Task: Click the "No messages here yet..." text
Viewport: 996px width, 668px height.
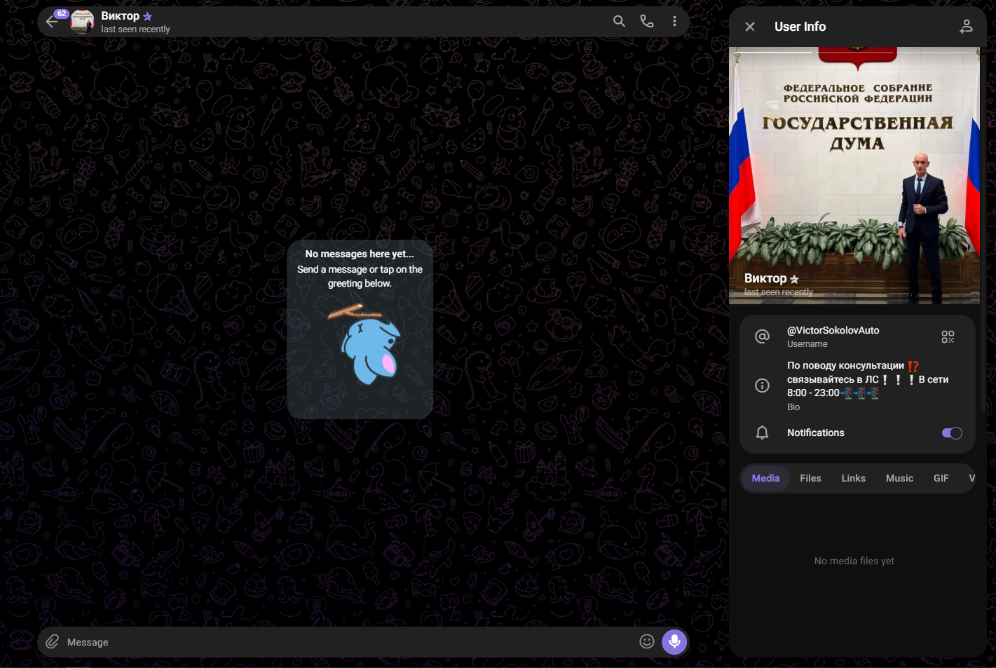Action: click(x=360, y=254)
